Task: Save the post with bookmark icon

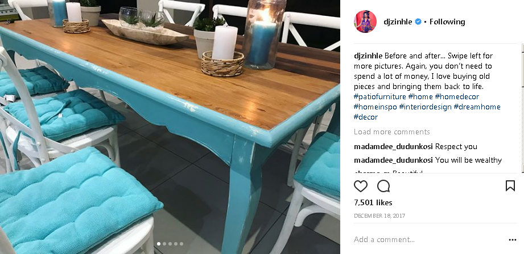Action: coord(510,186)
